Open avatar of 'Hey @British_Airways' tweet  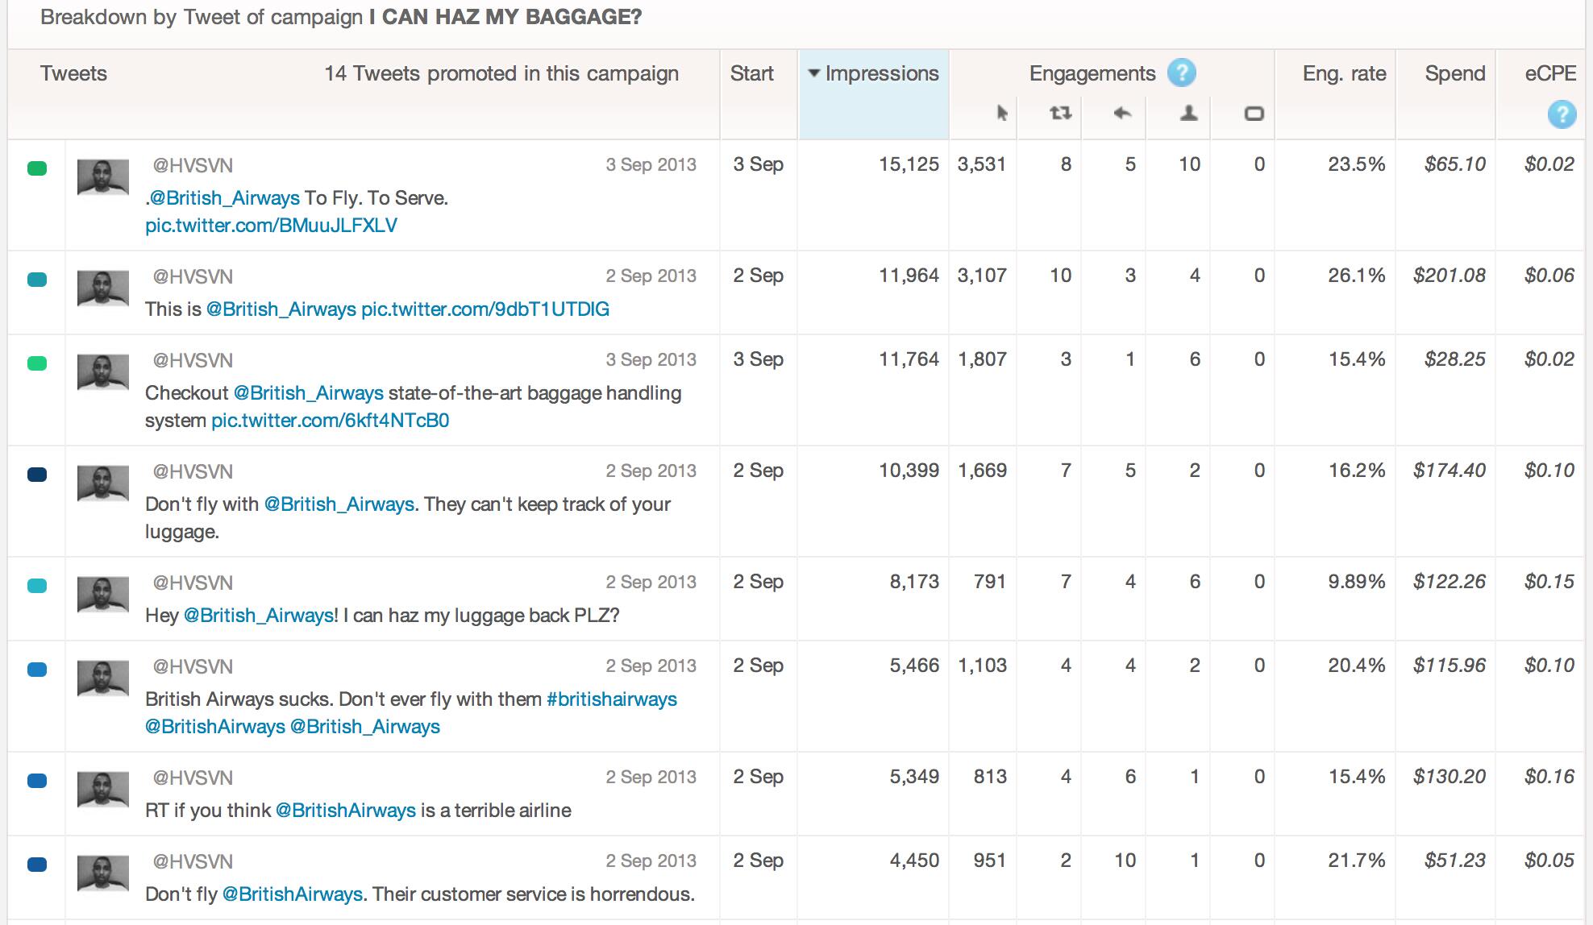point(103,595)
